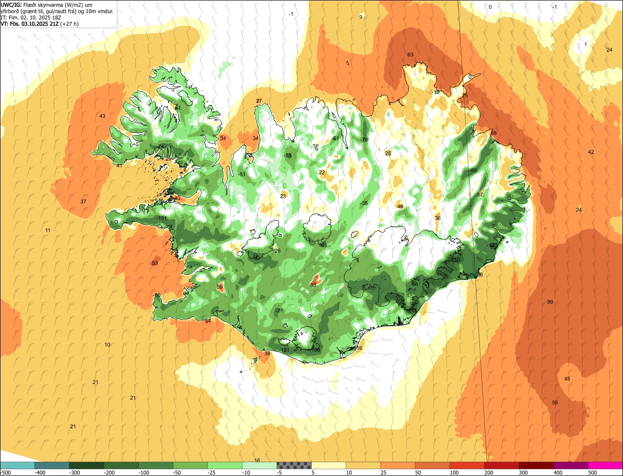Screen dimensions: 623x476
Task: Select the orange legend swatch for 25 to 50
Action: [398, 465]
